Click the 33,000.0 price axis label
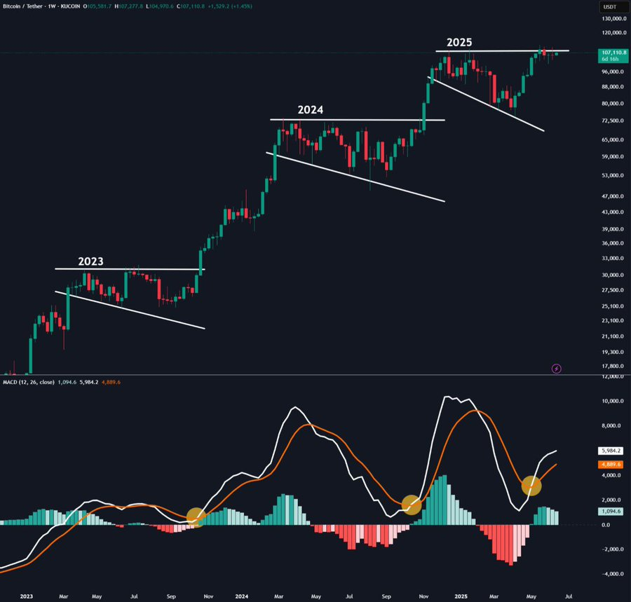 (613, 258)
